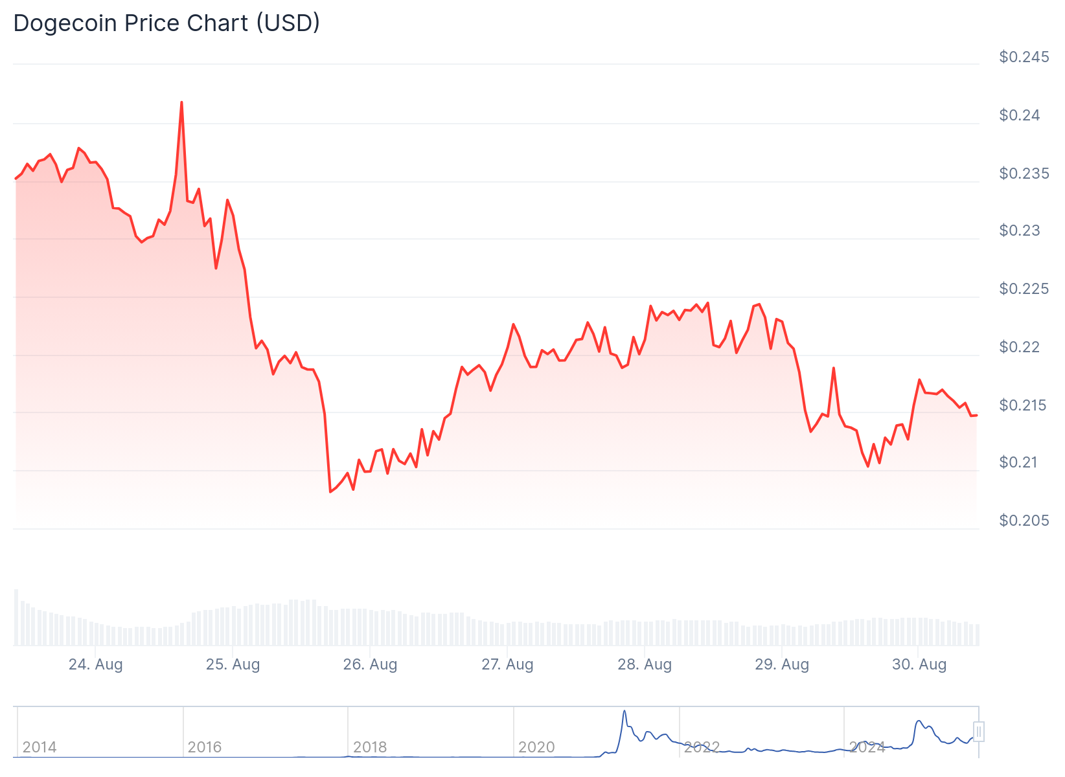1065x777 pixels.
Task: Select the $0.225 y-axis label
Action: pyautogui.click(x=1024, y=289)
